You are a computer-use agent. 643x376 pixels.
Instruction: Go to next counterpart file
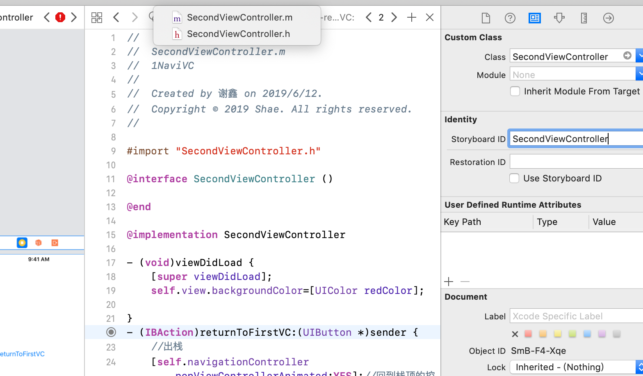pyautogui.click(x=394, y=17)
